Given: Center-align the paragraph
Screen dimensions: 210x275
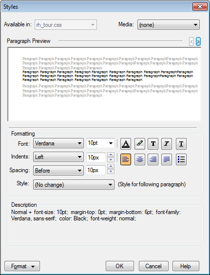Looking at the screenshot, I should [x=140, y=159].
